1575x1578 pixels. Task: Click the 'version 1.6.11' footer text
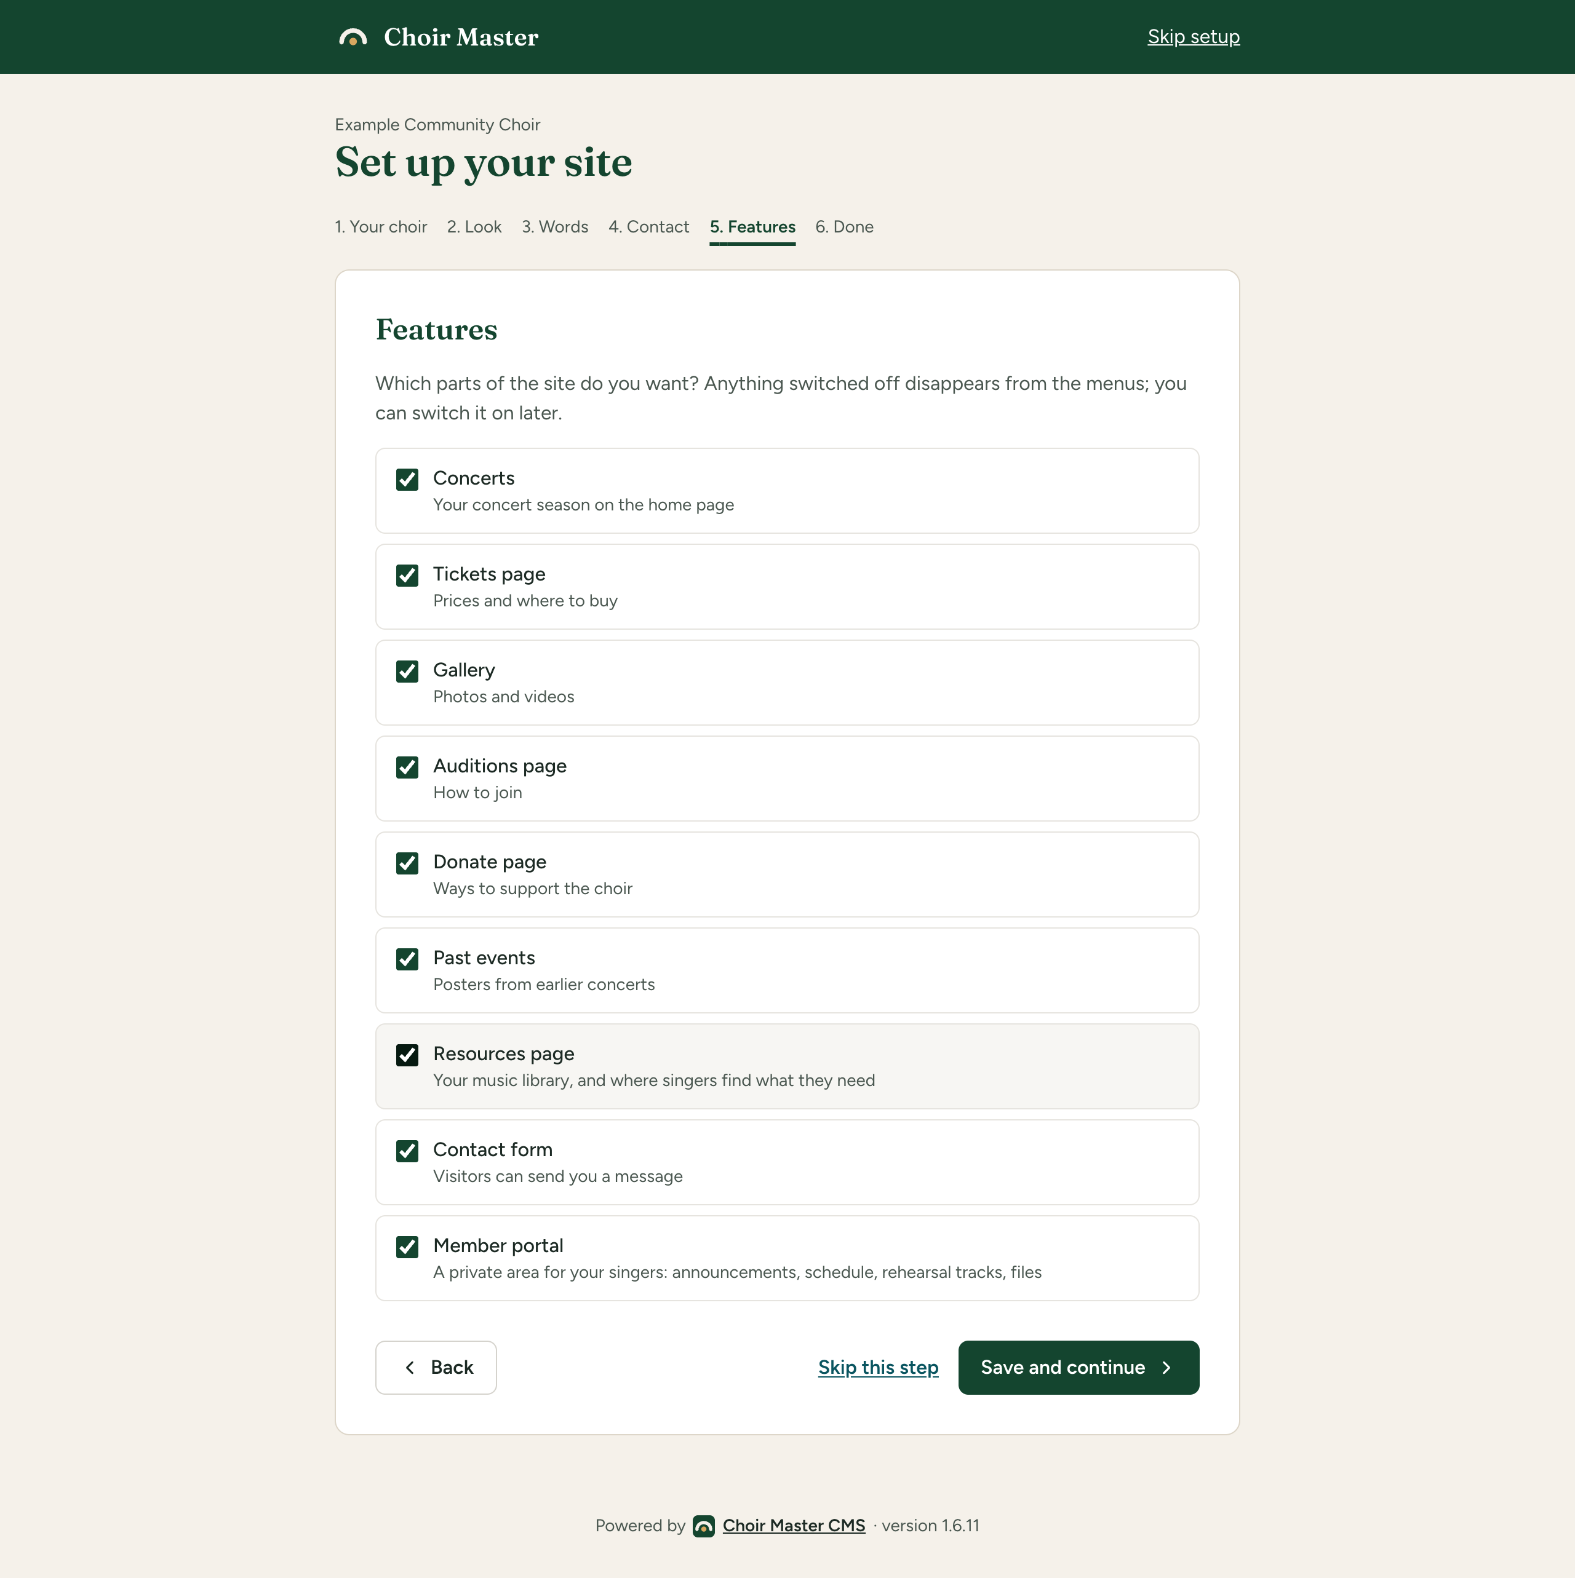coord(930,1526)
